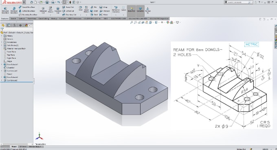
Task: Open the Hide/Show Items eye control
Action: (x=162, y=22)
